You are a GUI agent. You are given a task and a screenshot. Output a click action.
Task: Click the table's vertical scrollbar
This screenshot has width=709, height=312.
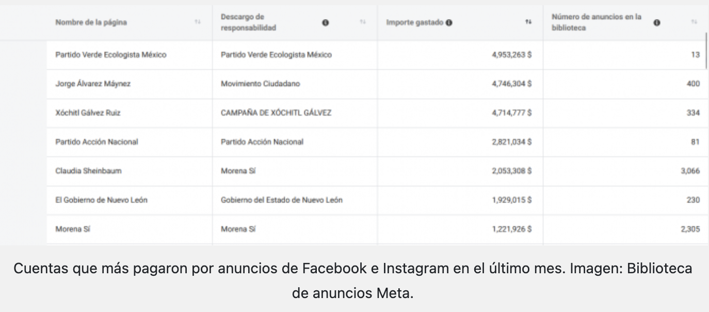[x=706, y=51]
